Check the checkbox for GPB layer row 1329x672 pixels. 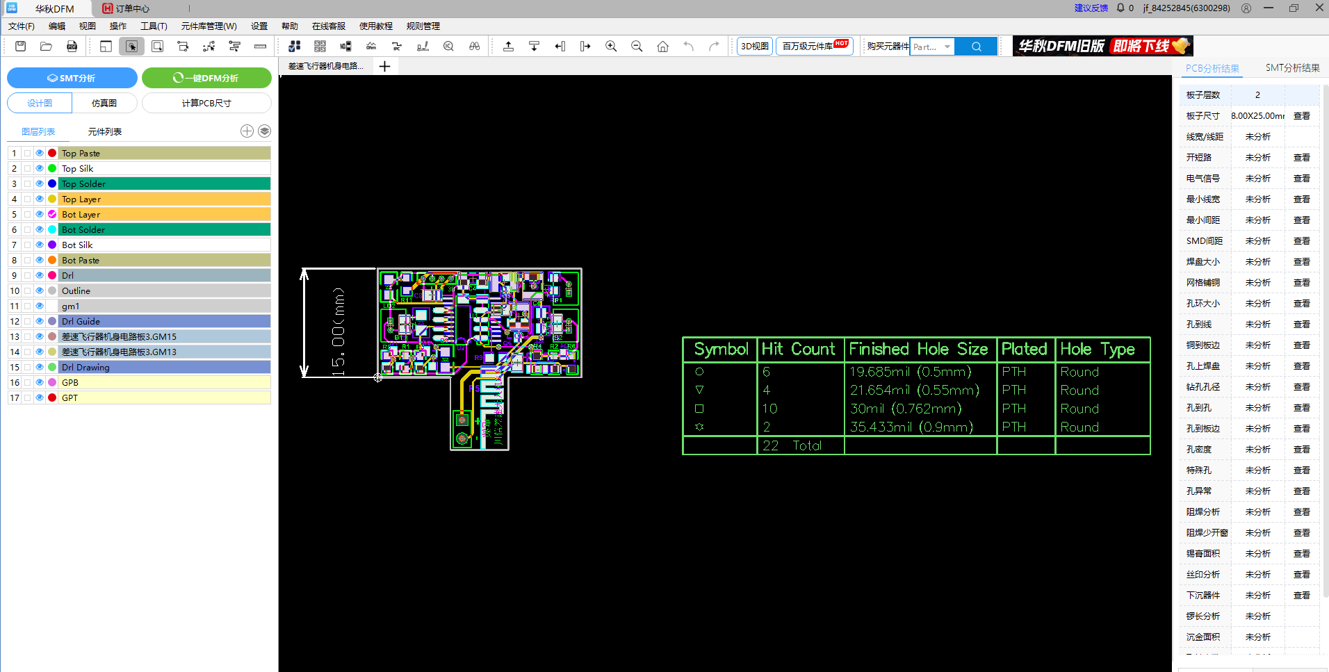click(27, 382)
